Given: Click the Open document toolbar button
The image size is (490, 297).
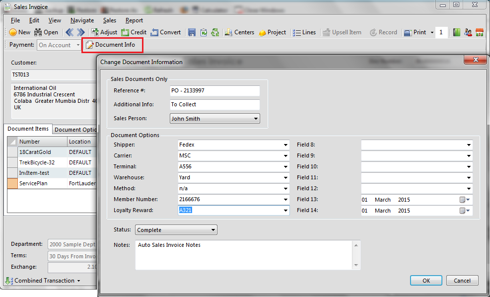Looking at the screenshot, I should click(46, 32).
